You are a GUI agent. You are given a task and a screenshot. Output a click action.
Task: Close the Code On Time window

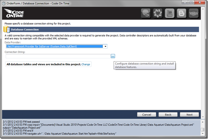200,2
